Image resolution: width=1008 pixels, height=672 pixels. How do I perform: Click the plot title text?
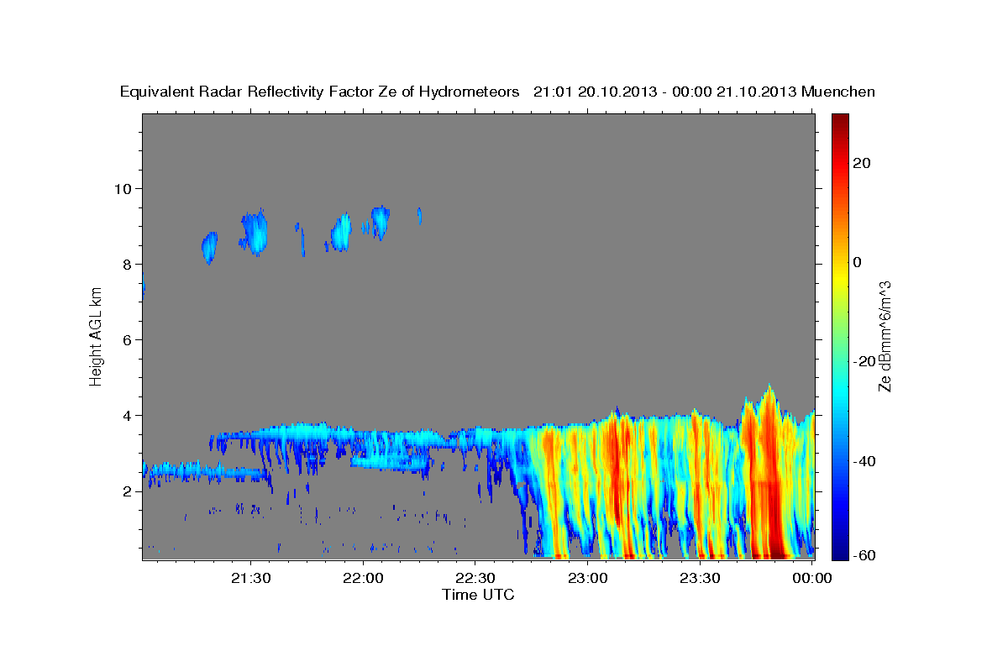498,92
